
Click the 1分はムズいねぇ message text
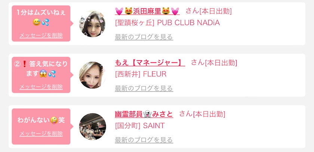[x=41, y=18]
